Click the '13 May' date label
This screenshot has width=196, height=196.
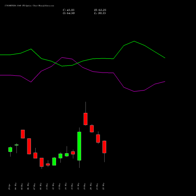pos(60,186)
